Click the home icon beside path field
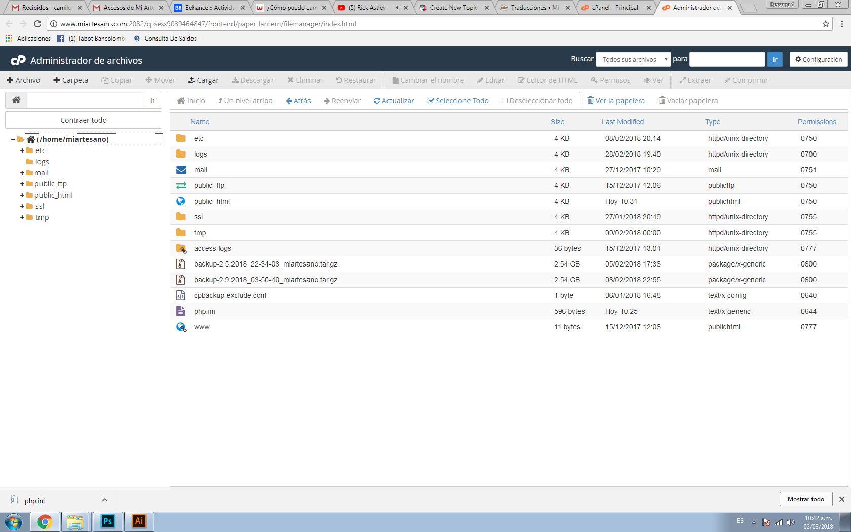The image size is (851, 532). coord(16,100)
